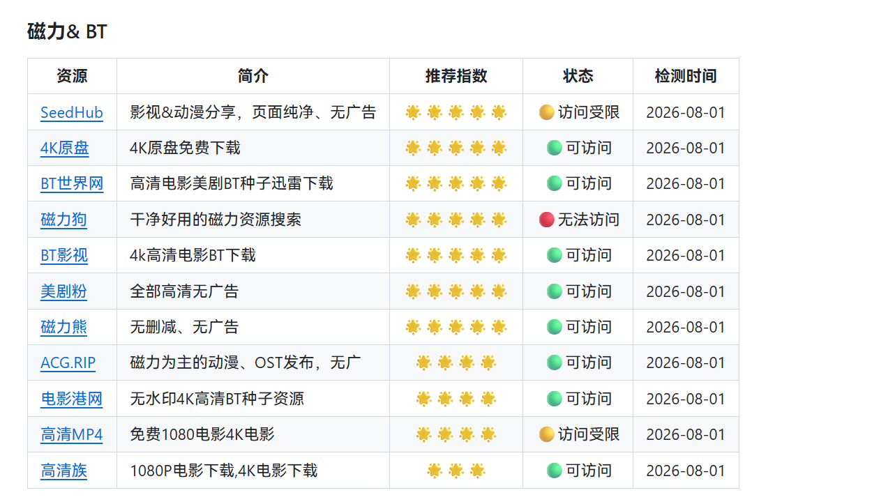The width and height of the screenshot is (872, 504).
Task: Click the yellow status dot in SeedHub row
Action: (547, 112)
